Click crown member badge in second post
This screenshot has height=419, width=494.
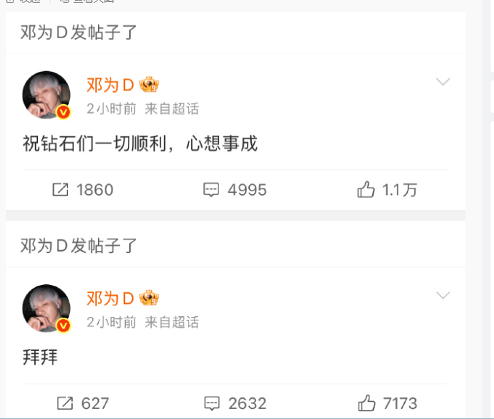149,298
